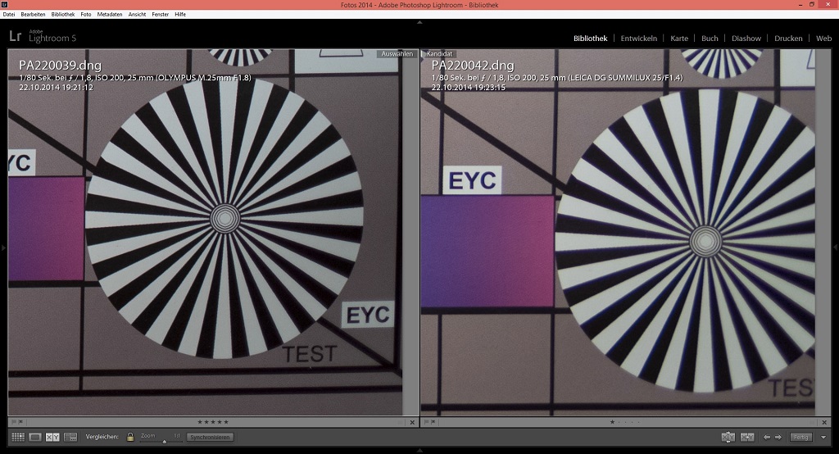Viewport: 839px width, 454px height.
Task: Select previous photo with left arrow
Action: pos(767,437)
